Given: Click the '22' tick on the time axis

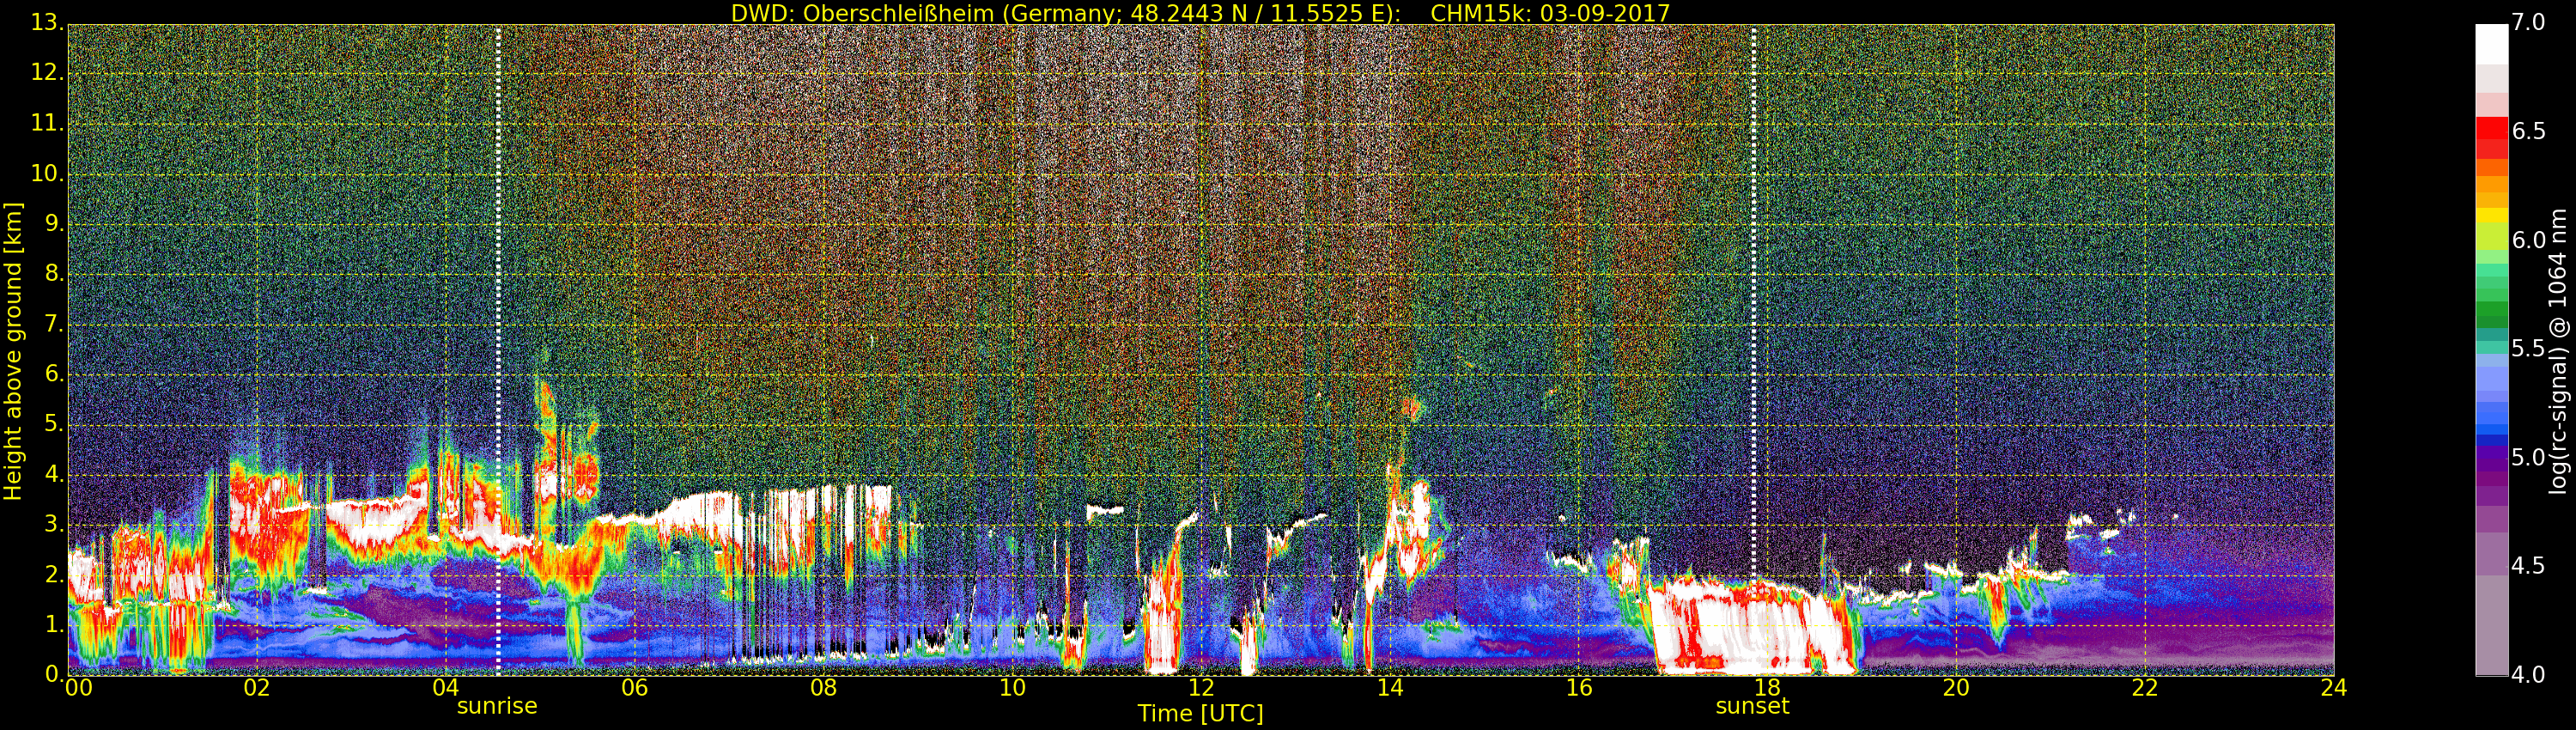Looking at the screenshot, I should (x=2145, y=687).
